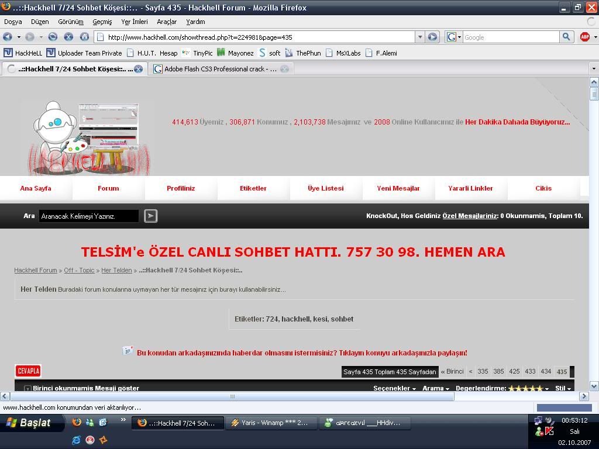This screenshot has width=599, height=449.
Task: Launch Internet Explorer from quick launch
Action: pos(77,440)
